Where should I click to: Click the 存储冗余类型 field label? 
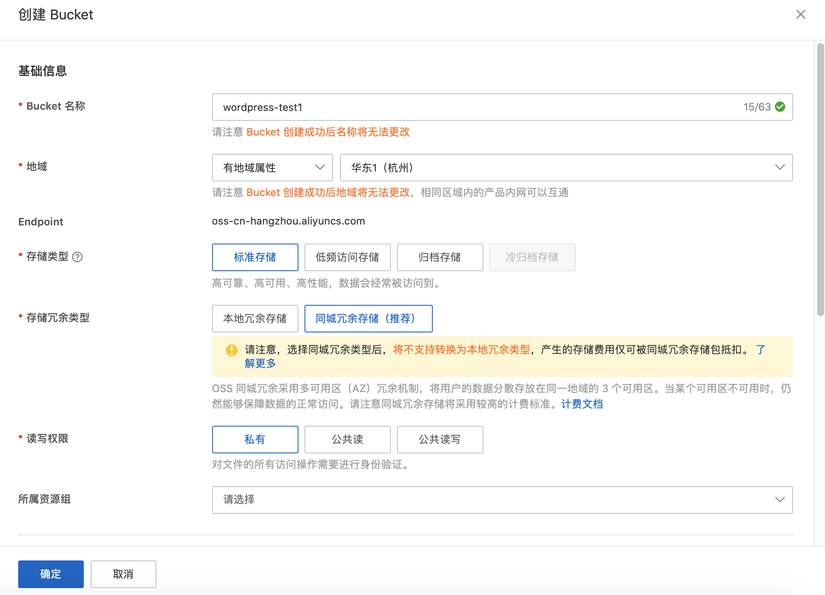57,318
